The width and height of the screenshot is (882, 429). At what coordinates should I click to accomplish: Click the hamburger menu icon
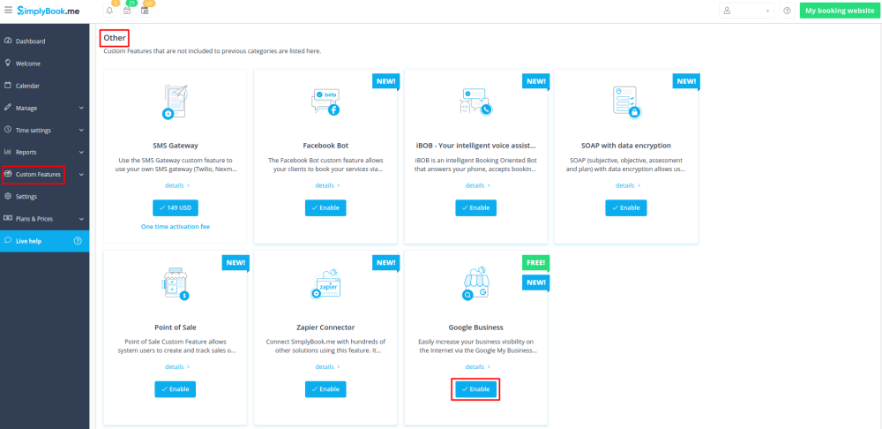click(x=8, y=11)
